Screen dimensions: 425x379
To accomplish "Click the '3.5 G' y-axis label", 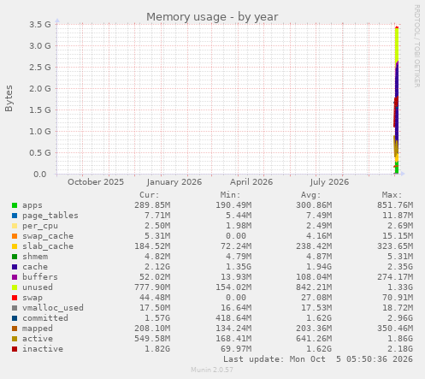I will point(40,25).
